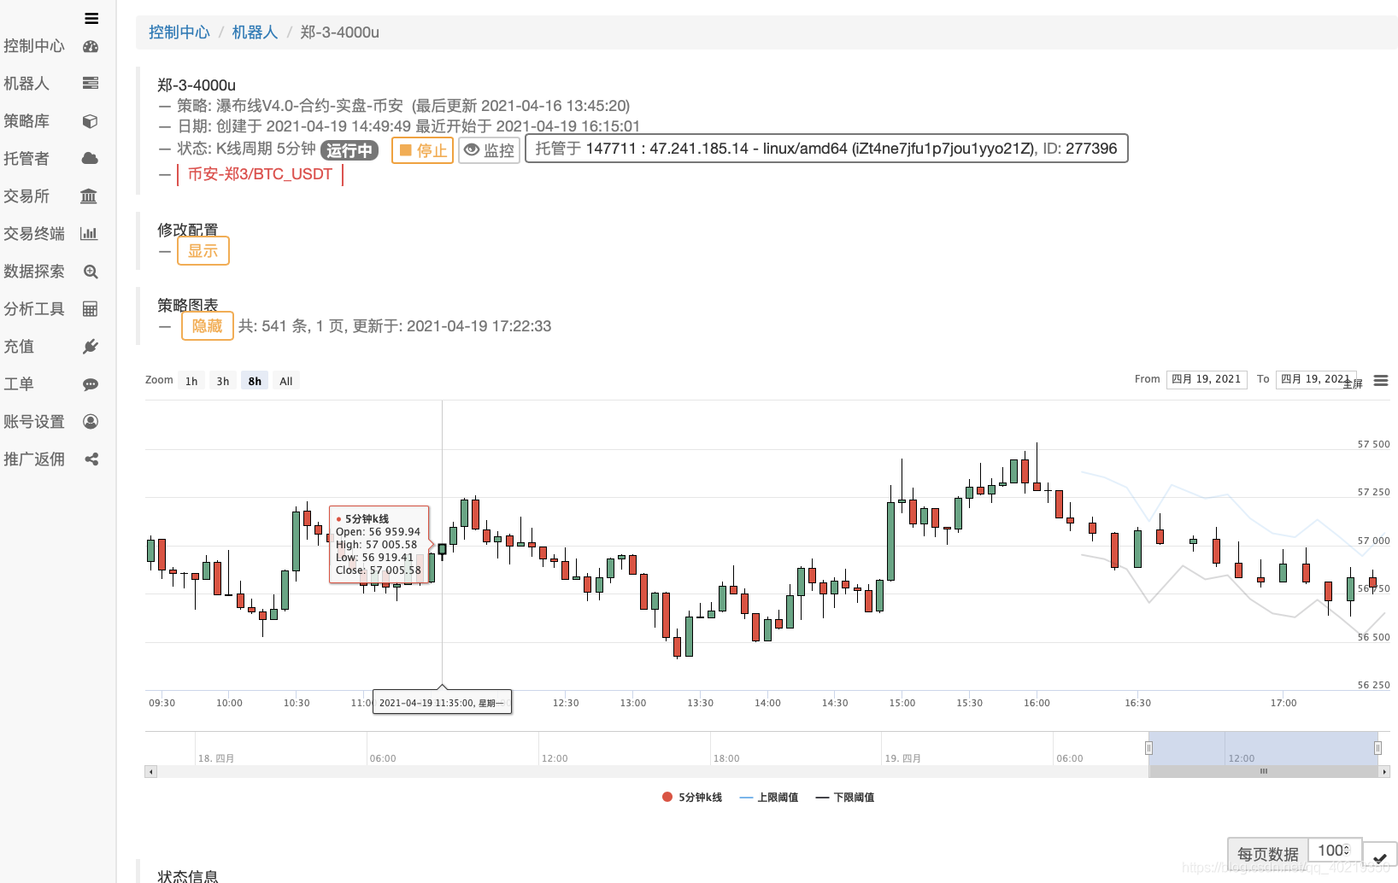Image resolution: width=1398 pixels, height=883 pixels.
Task: Click left arrow of navigator scrollbar
Action: pyautogui.click(x=151, y=772)
